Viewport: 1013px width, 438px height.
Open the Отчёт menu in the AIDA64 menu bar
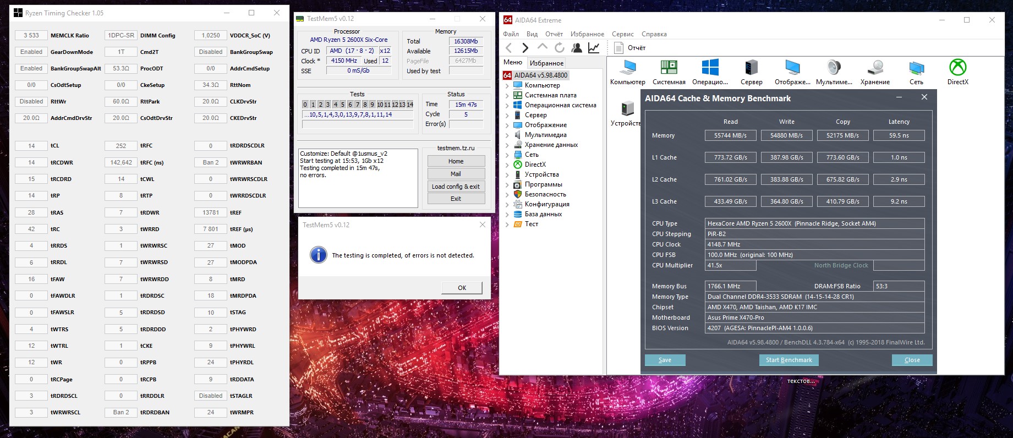[x=554, y=34]
